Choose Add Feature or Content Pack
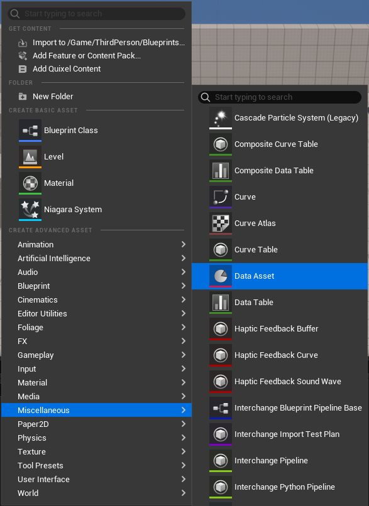Viewport: 369px width, 506px height. pyautogui.click(x=96, y=56)
